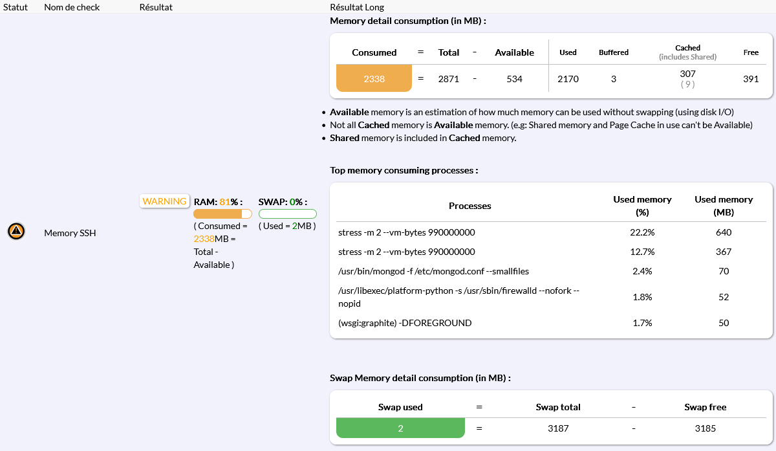Click the Résultat column header

coord(156,7)
